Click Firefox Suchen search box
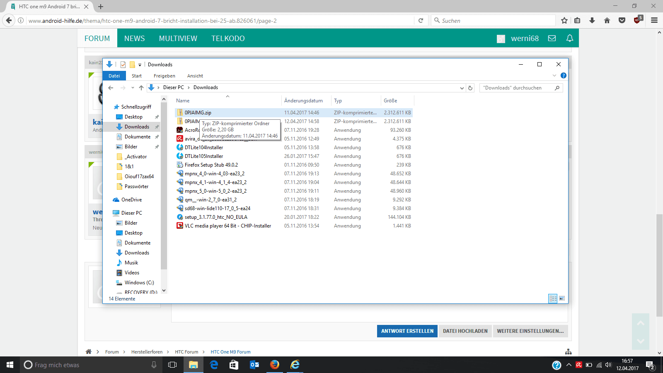Screen dimensions: 663x373 coord(493,20)
